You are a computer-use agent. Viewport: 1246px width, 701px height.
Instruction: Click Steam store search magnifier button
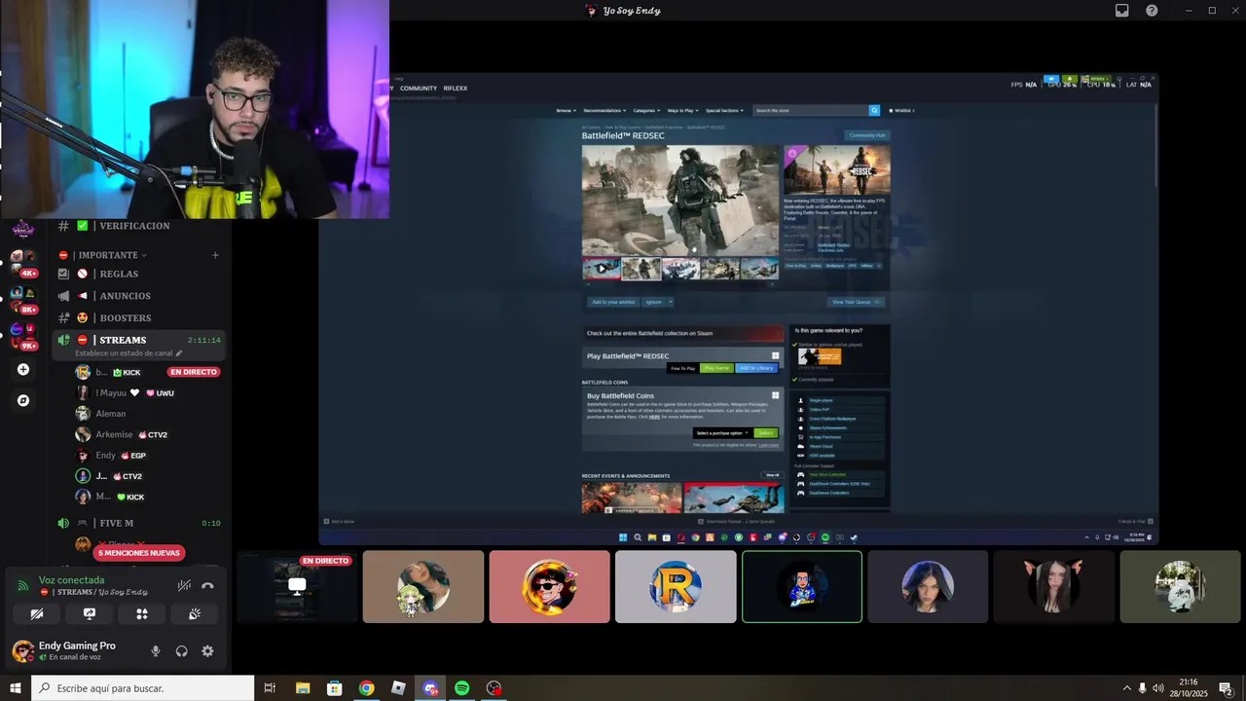(874, 111)
